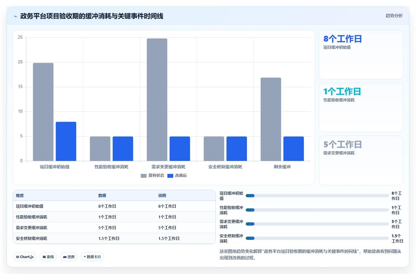Click the y-axis value 25

click(20, 37)
